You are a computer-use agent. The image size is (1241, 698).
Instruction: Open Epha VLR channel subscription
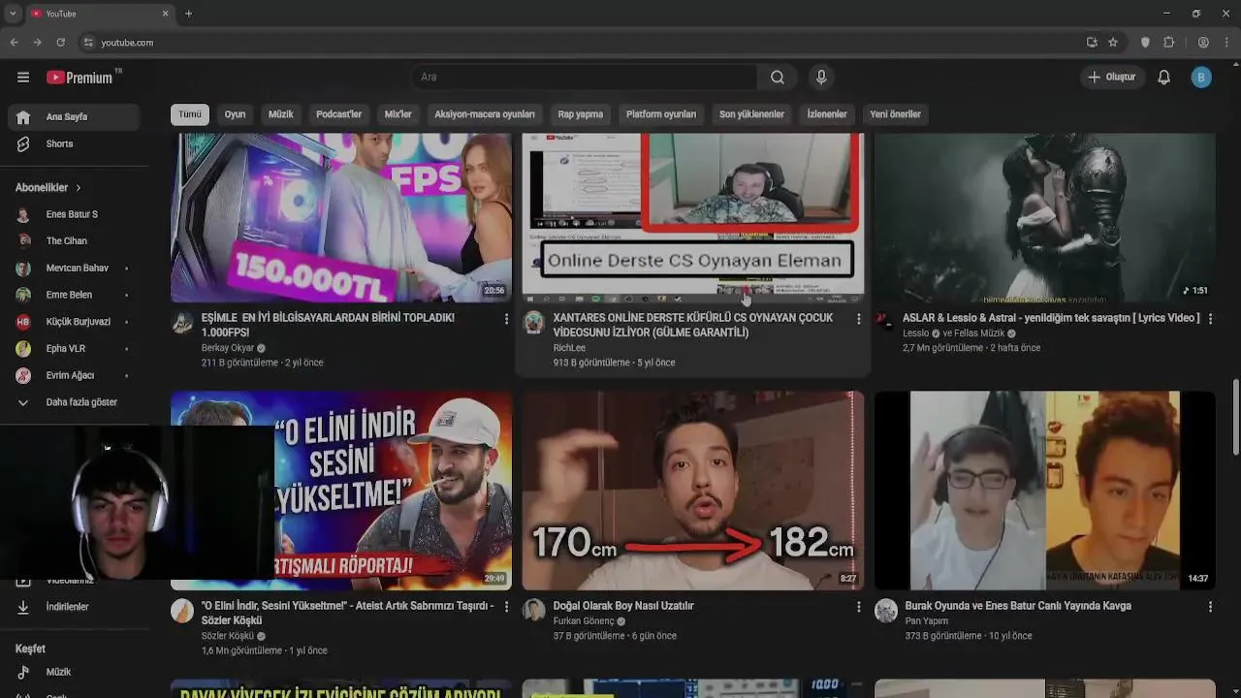(75, 348)
